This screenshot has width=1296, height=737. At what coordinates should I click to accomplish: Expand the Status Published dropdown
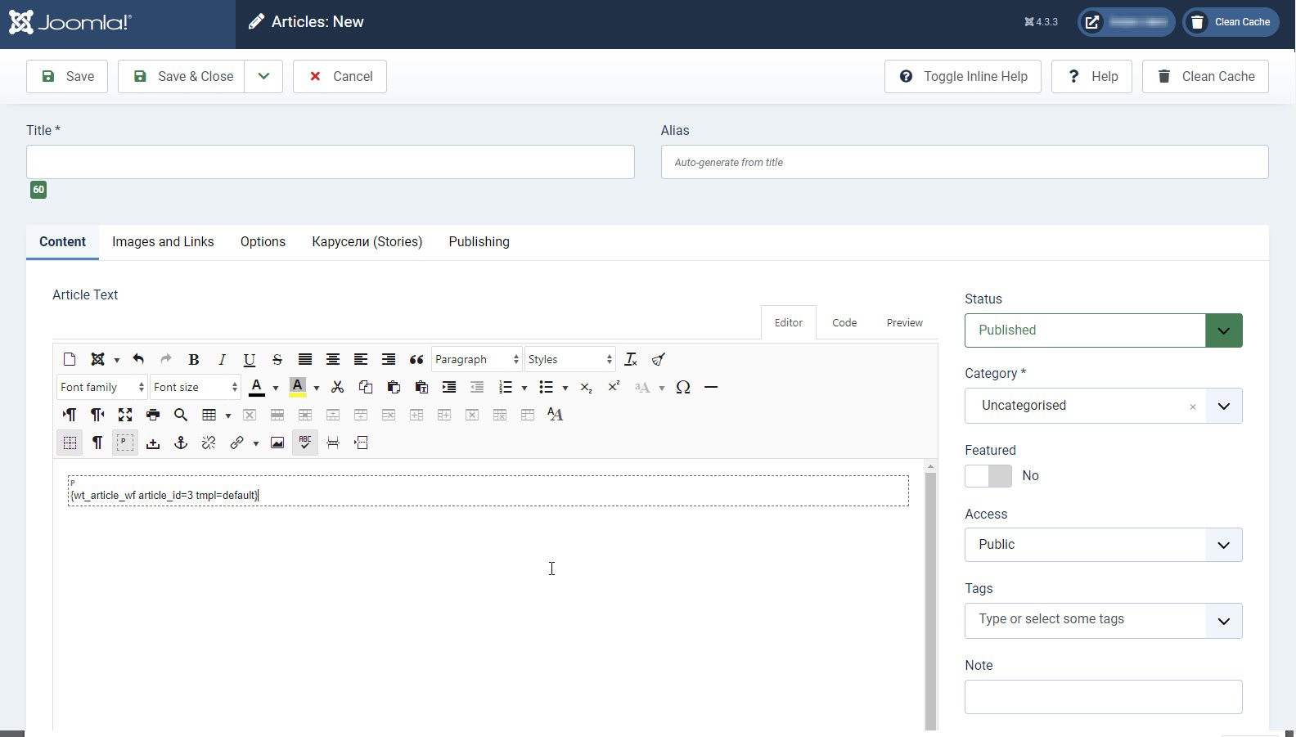[x=1103, y=330]
